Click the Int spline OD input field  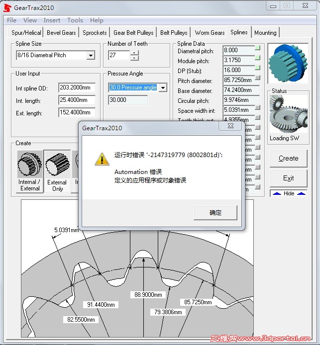pos(77,87)
